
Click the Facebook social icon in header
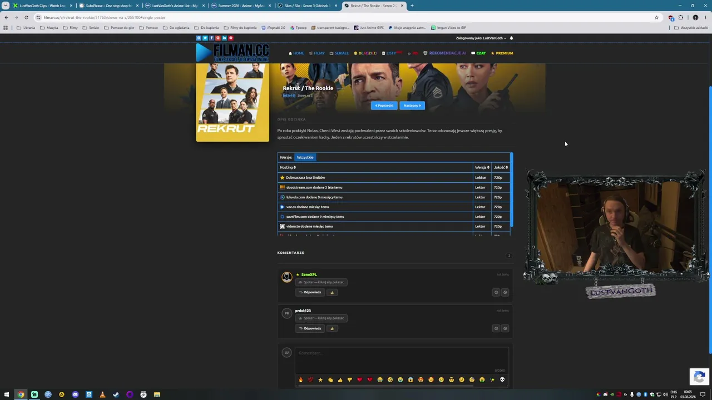211,38
